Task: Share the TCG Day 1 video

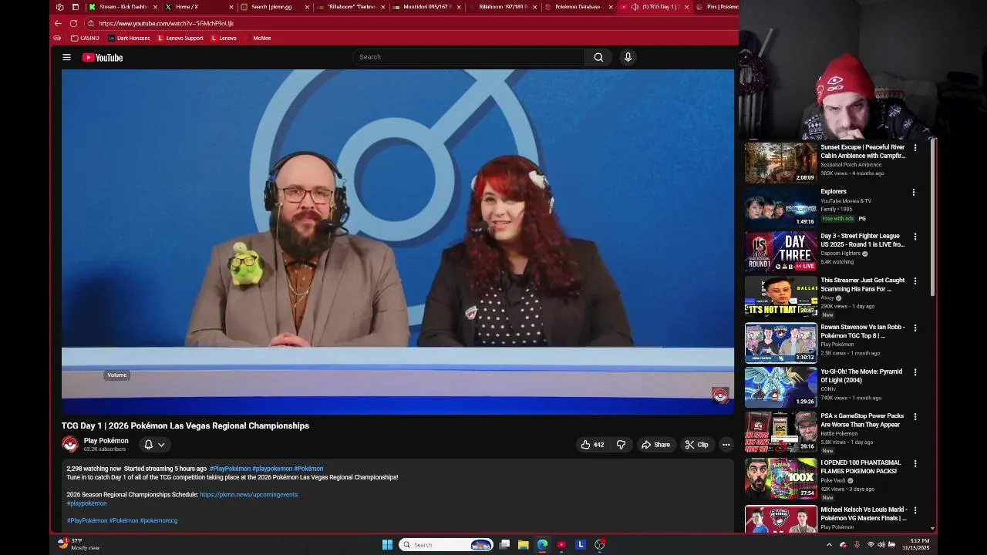Action: click(x=655, y=445)
